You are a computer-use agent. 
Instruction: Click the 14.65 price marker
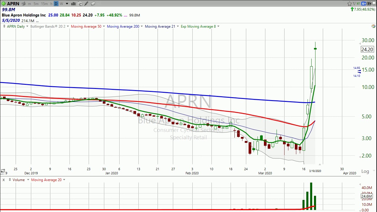click(357, 68)
